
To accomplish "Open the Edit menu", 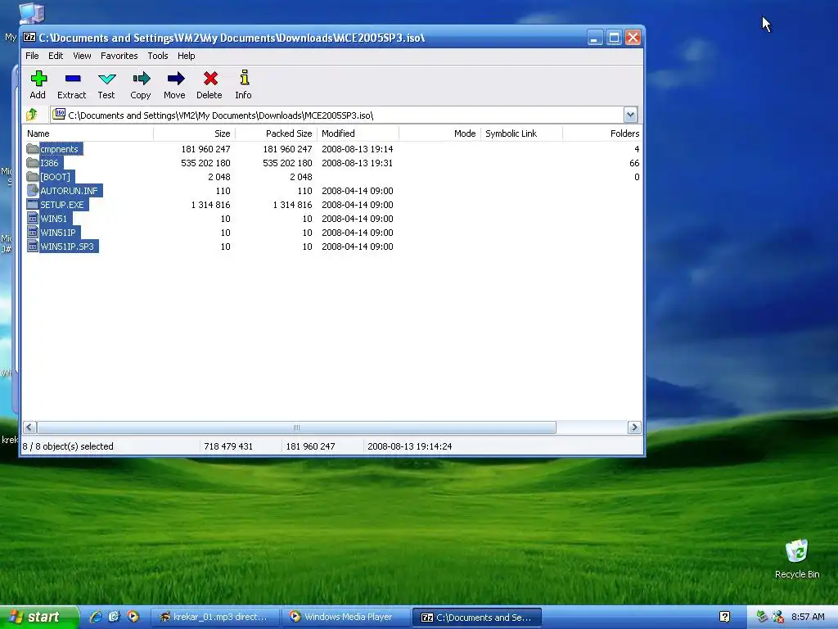I will click(56, 56).
